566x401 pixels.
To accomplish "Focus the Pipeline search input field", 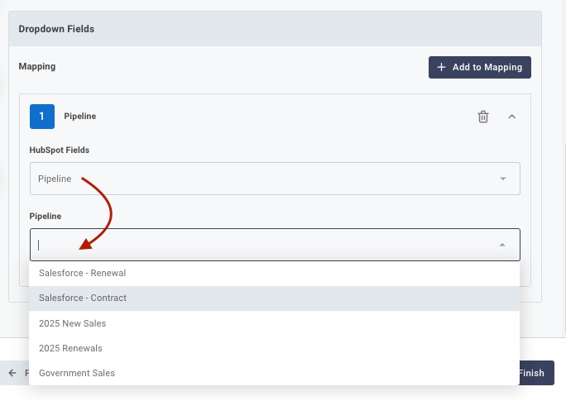I will (265, 245).
